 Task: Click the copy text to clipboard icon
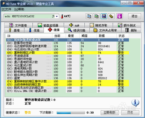pos(89,16)
